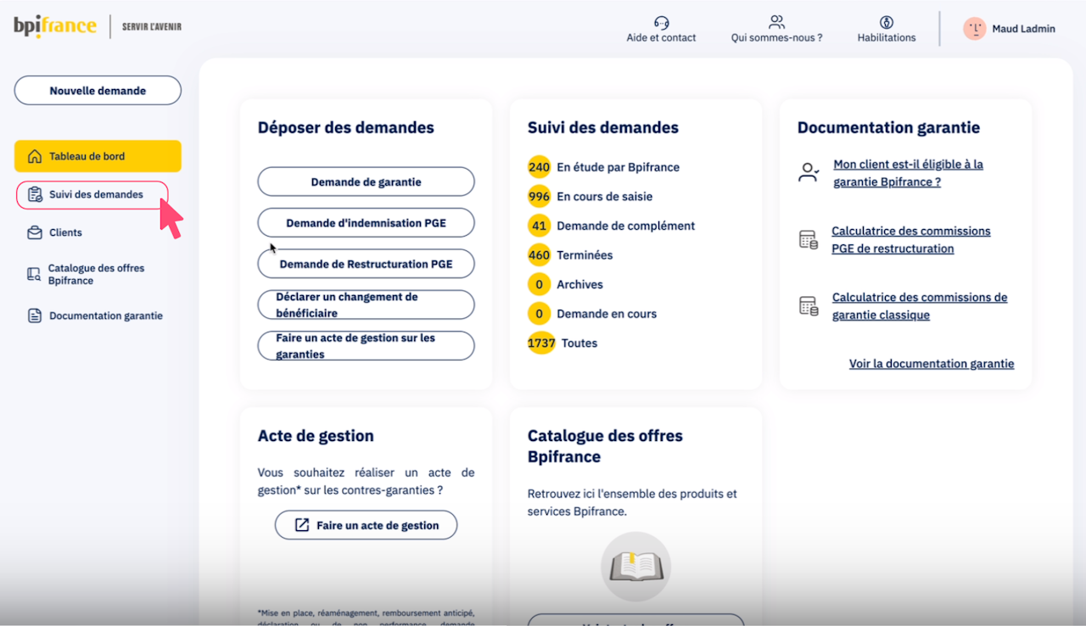The height and width of the screenshot is (626, 1086).
Task: Open the Habilitations icon
Action: coord(887,22)
